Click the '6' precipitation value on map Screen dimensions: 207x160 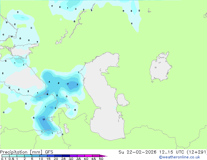pos(47,94)
